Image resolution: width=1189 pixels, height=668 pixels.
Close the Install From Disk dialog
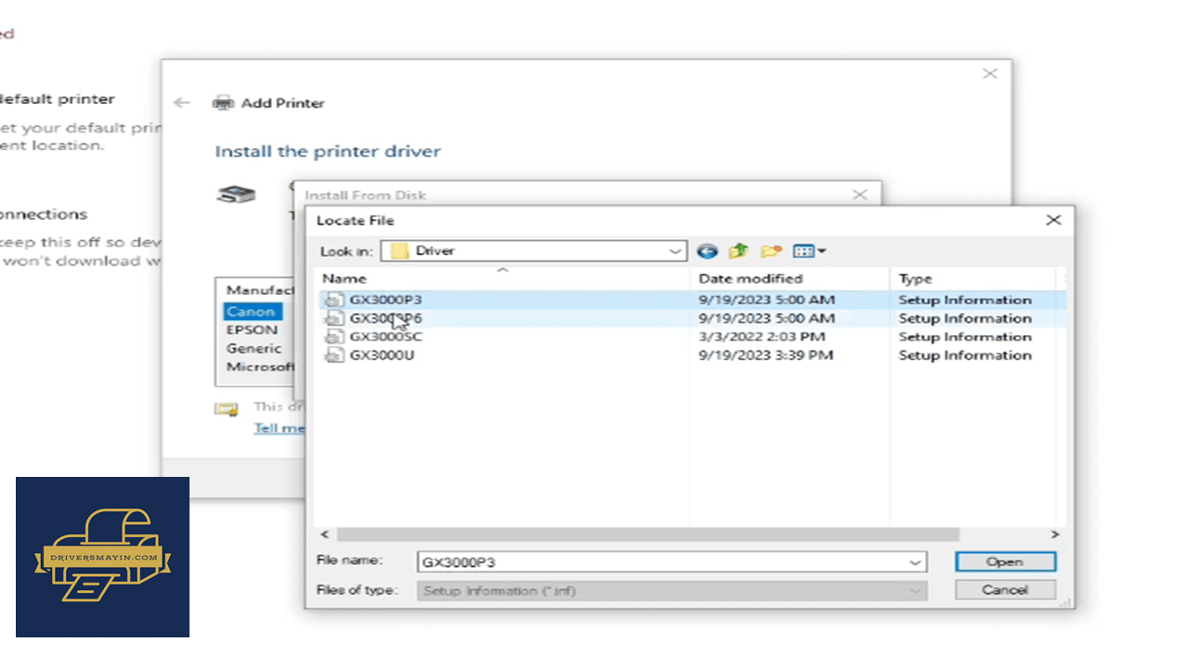(860, 195)
